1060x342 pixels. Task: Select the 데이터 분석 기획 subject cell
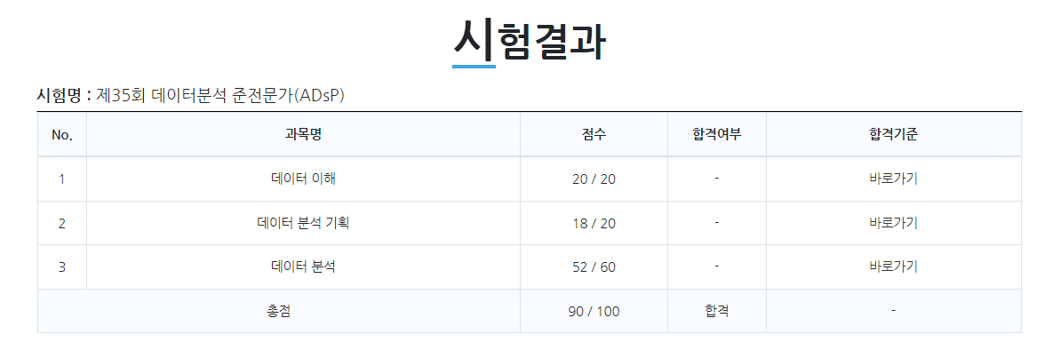pyautogui.click(x=303, y=223)
